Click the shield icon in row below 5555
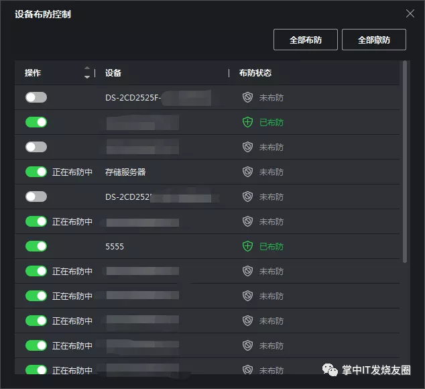 tap(247, 271)
